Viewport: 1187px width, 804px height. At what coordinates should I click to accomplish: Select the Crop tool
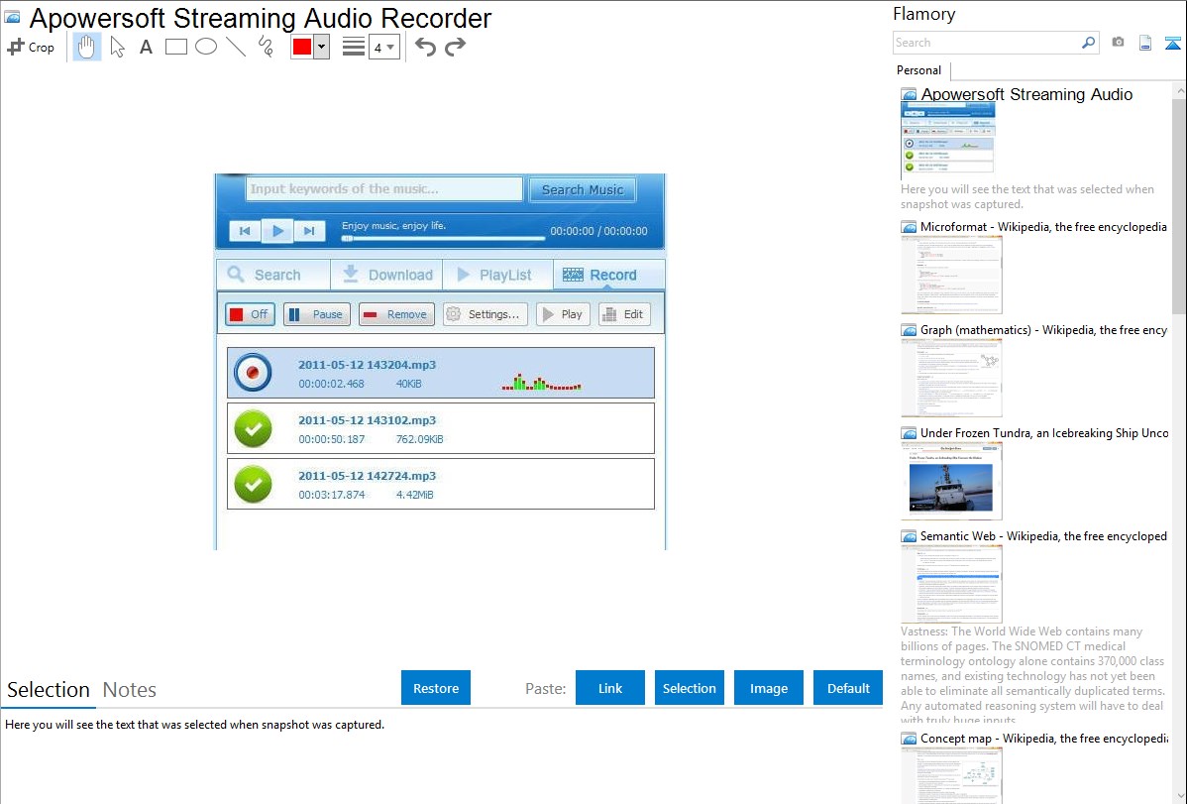click(31, 47)
